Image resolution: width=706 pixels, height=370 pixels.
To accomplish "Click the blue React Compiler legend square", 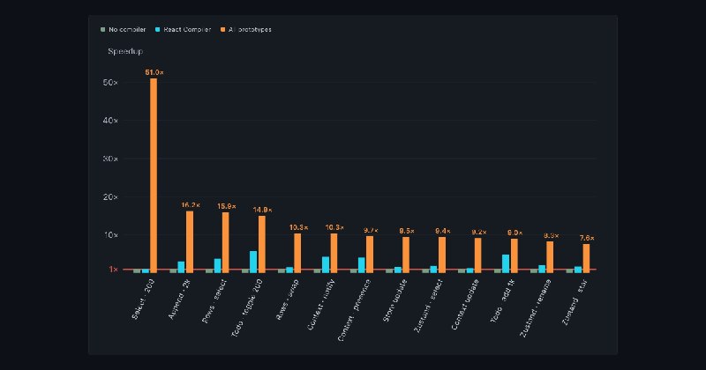I will click(x=158, y=30).
